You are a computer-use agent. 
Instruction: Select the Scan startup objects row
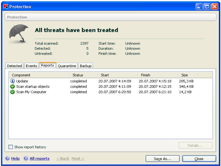[111, 87]
